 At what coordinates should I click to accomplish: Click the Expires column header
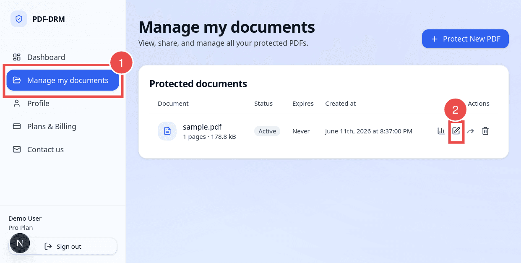[x=303, y=104]
